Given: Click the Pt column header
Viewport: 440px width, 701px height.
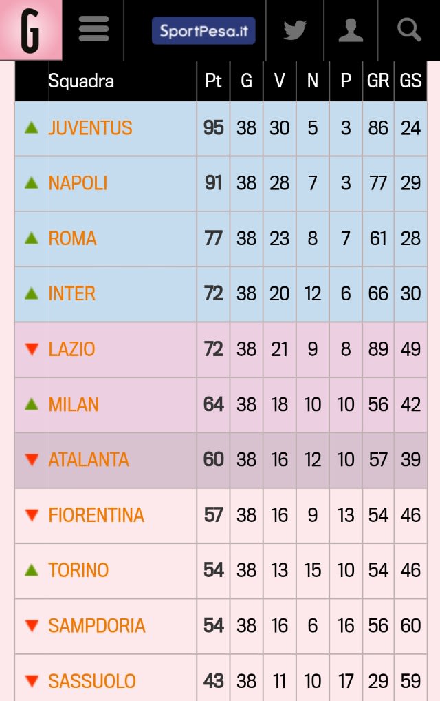Looking at the screenshot, I should pyautogui.click(x=213, y=81).
